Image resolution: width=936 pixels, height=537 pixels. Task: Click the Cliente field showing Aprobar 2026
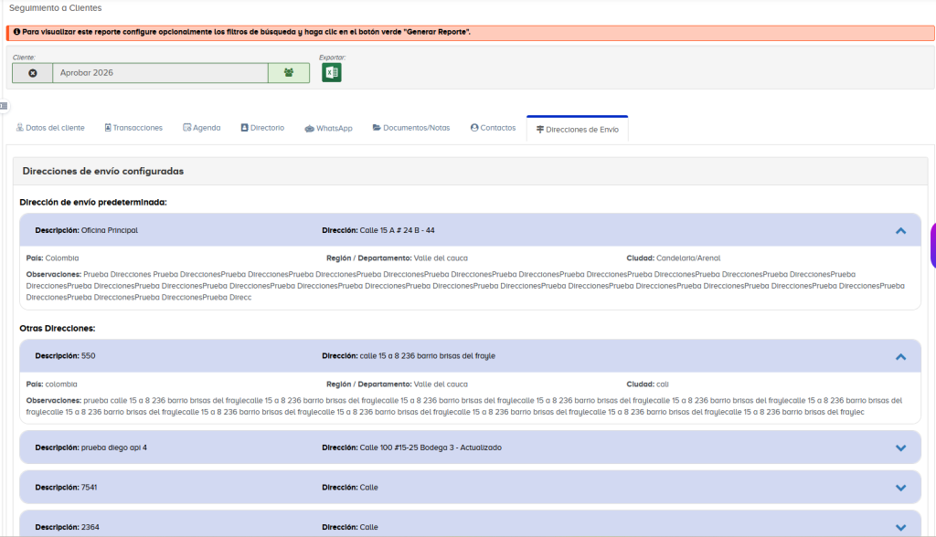tap(160, 73)
